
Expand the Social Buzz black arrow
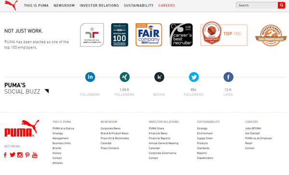click(47, 91)
